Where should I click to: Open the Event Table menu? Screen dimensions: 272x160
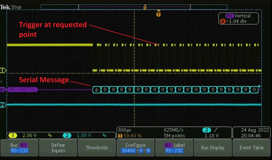tap(252, 148)
